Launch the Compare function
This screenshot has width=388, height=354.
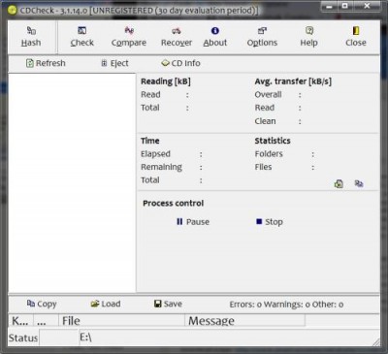[129, 37]
